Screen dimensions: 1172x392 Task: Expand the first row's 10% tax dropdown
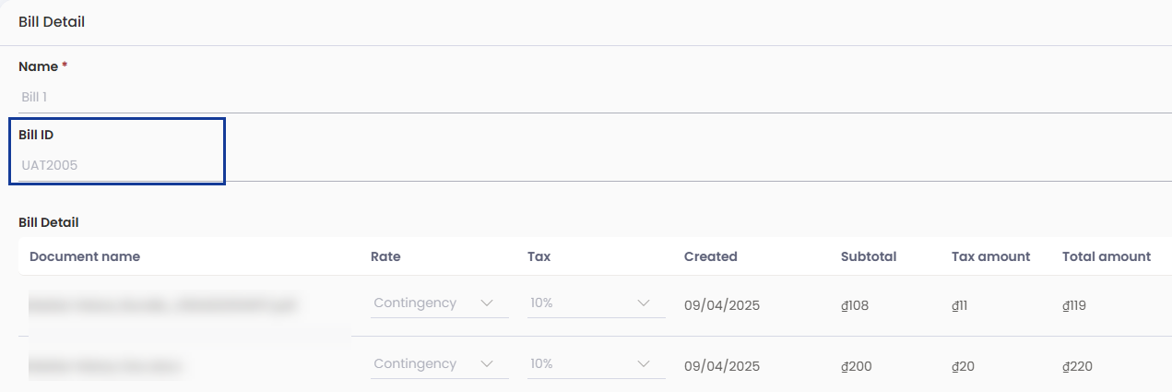coord(597,303)
